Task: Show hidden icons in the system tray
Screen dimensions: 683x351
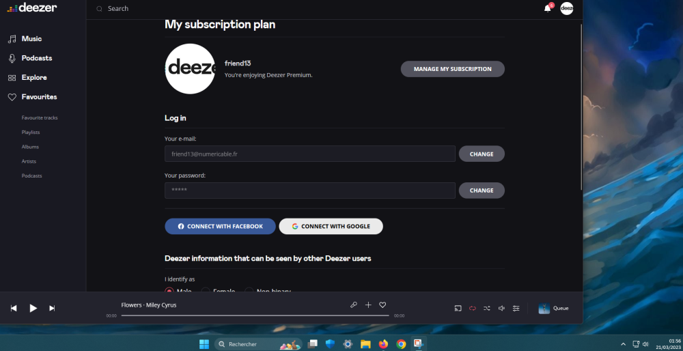Action: 623,343
